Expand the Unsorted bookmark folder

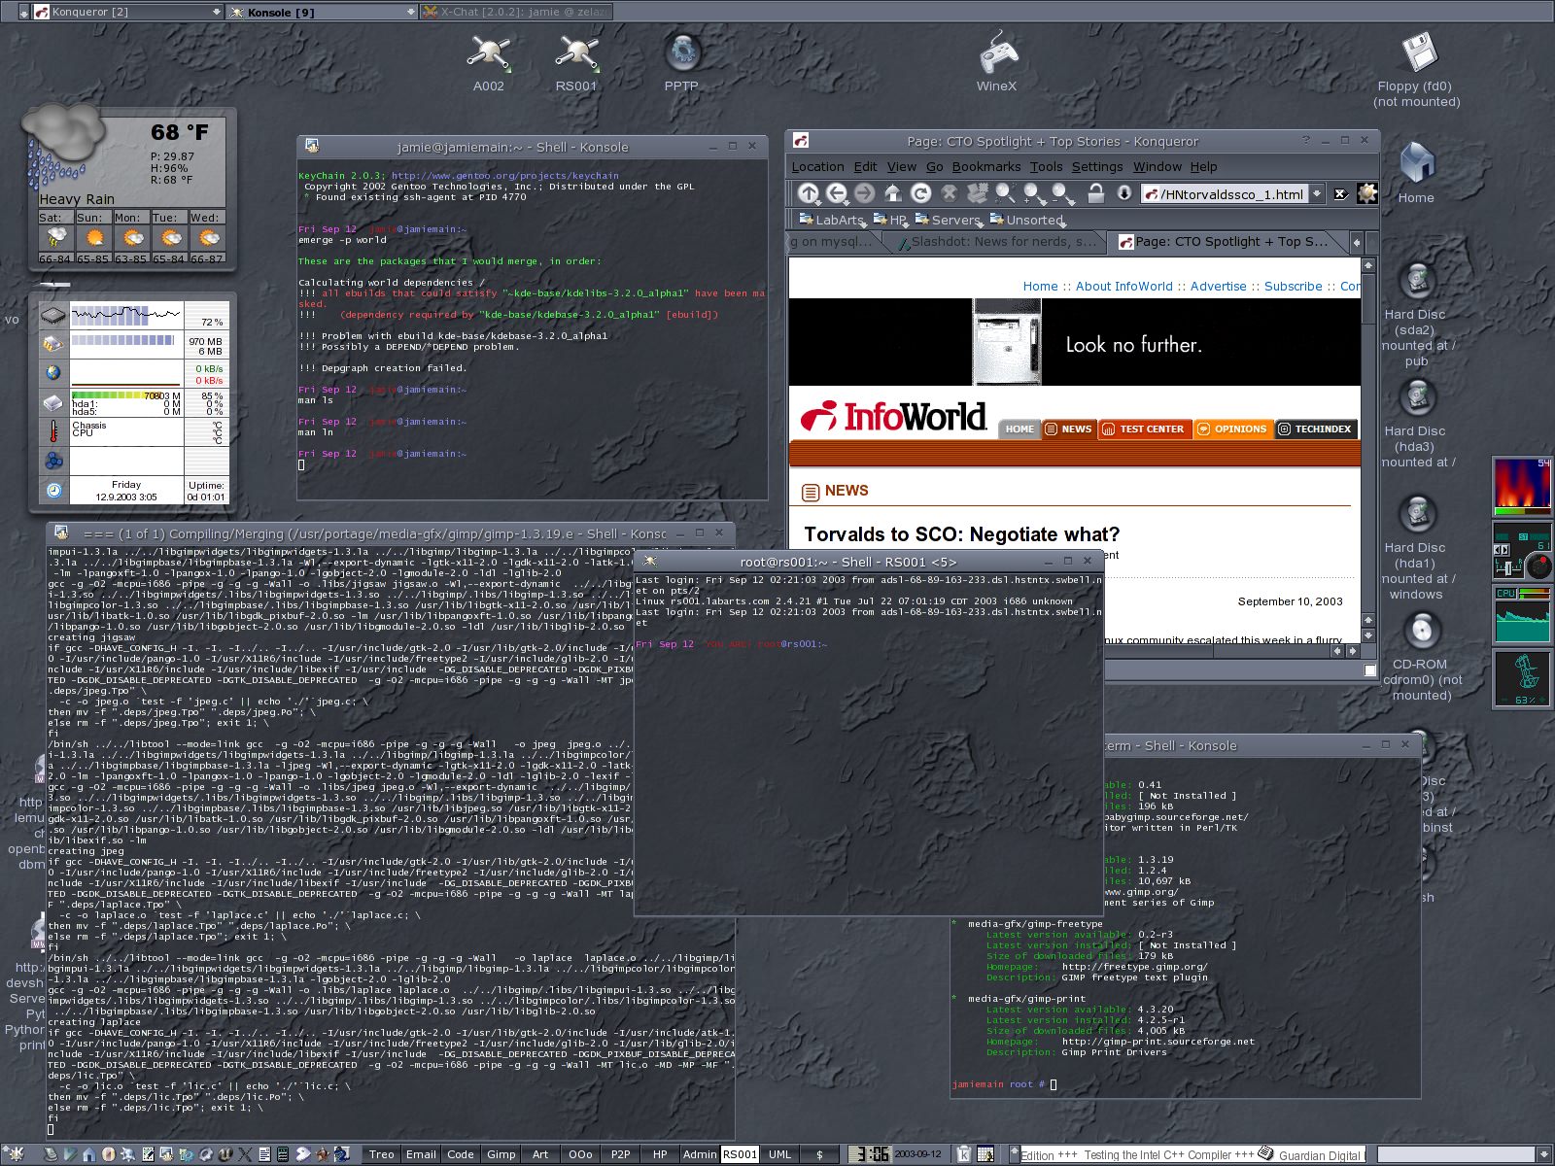[x=1028, y=220]
